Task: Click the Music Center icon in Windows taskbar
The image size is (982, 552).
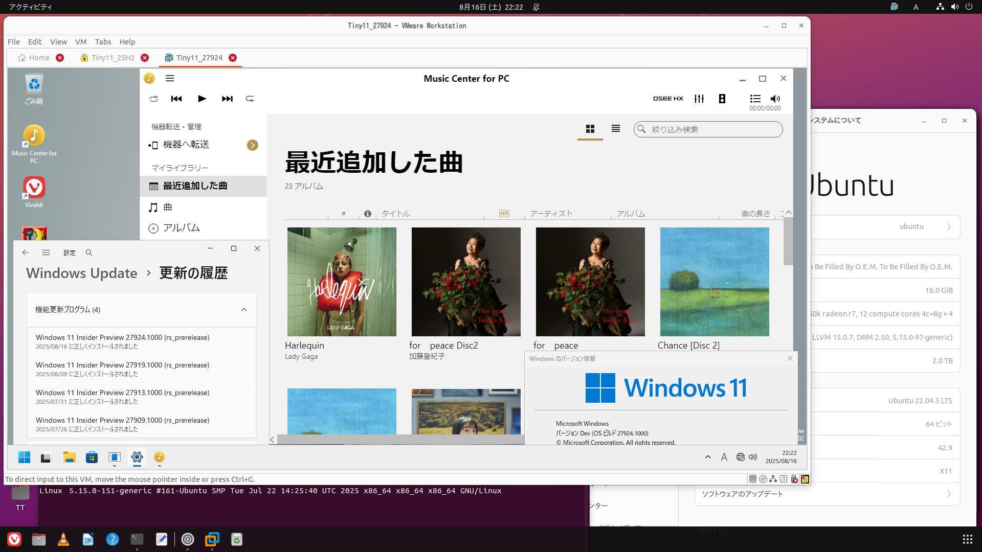Action: coord(159,457)
